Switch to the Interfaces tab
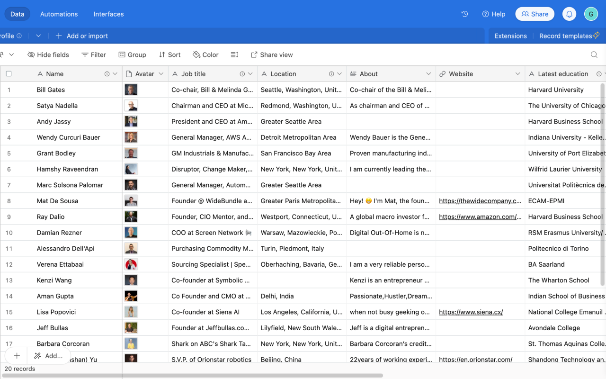 pyautogui.click(x=108, y=14)
